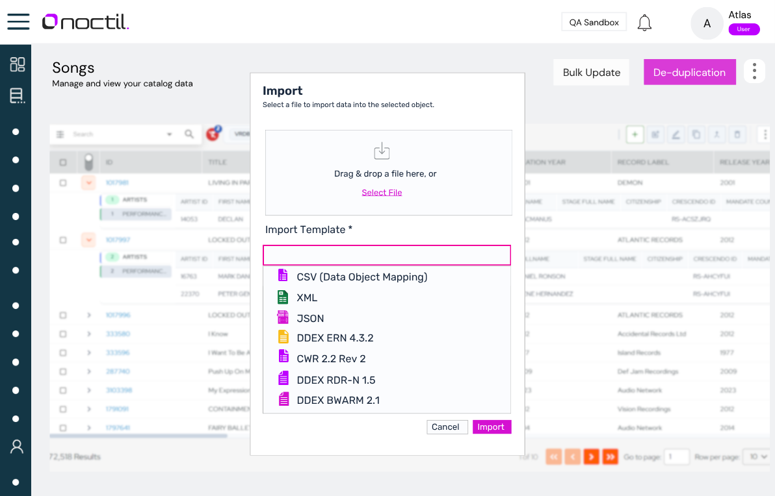This screenshot has height=496, width=775.
Task: Click the horizontal scrollbar under the table
Action: pyautogui.click(x=138, y=436)
